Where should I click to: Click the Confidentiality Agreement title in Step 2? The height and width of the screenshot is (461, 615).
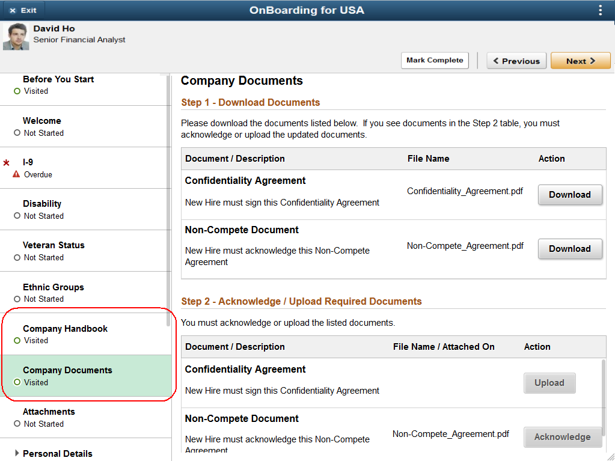[x=245, y=369]
